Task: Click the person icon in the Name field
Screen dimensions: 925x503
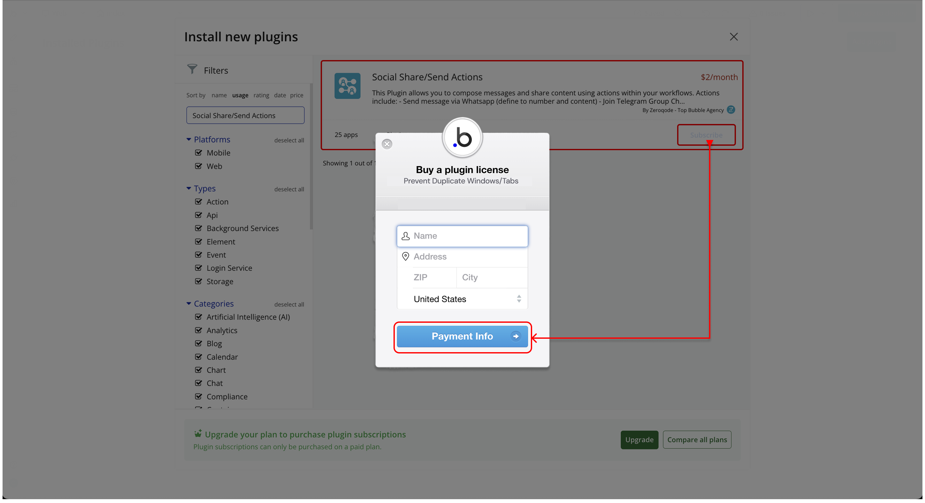Action: (x=405, y=236)
